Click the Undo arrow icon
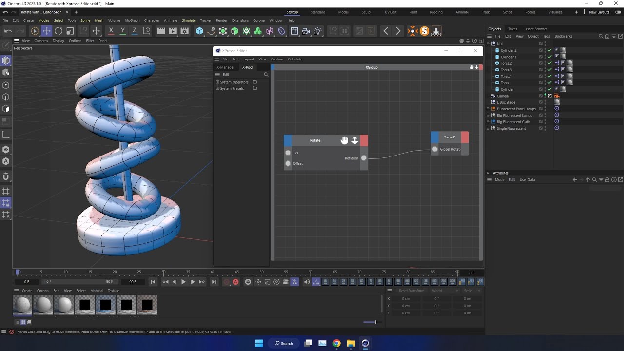The height and width of the screenshot is (351, 624). pos(8,31)
